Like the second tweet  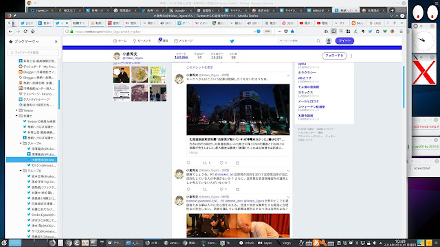(221, 189)
